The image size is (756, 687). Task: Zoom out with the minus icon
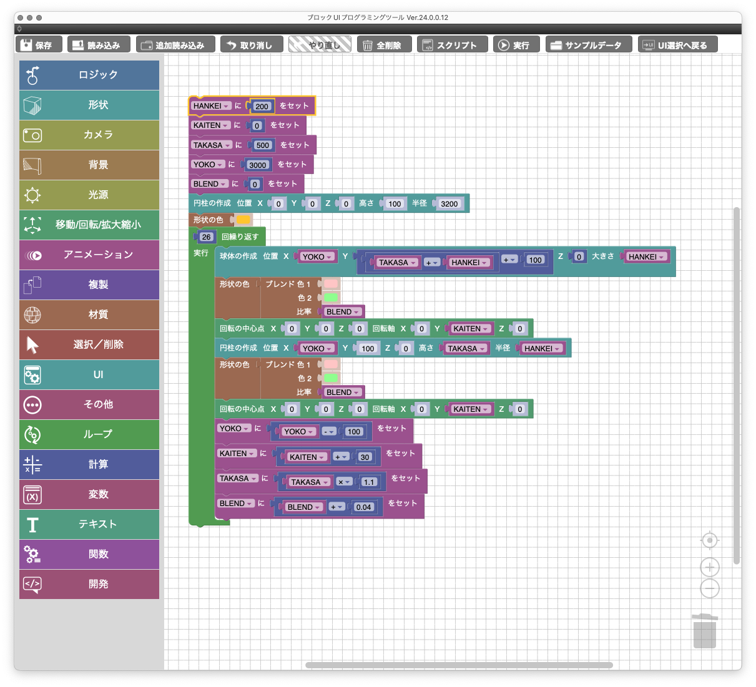[710, 588]
